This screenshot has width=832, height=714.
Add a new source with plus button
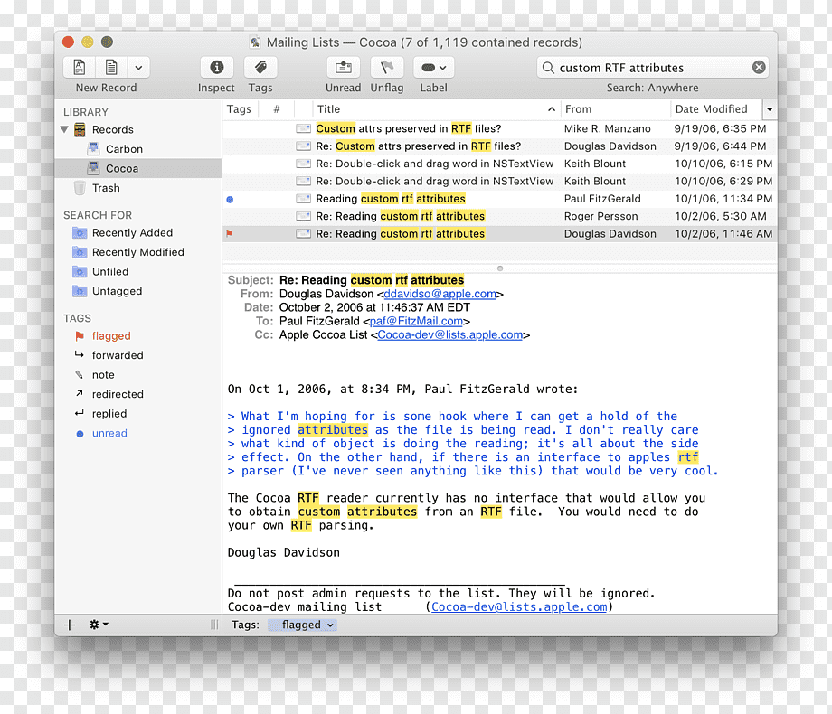(x=70, y=625)
